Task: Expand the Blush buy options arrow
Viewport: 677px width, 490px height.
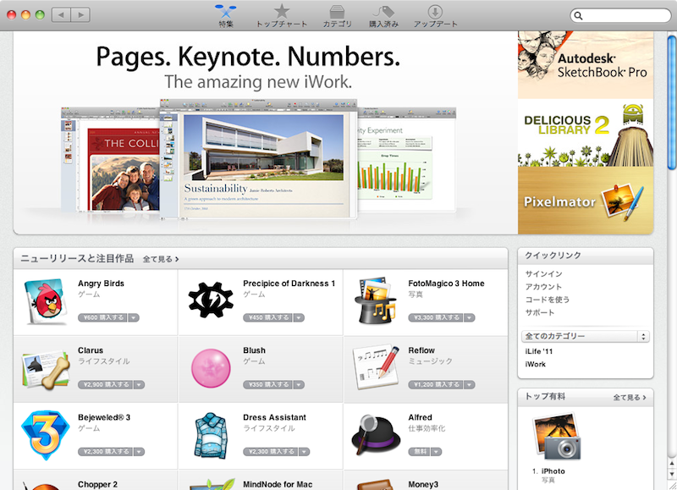Action: (x=299, y=385)
